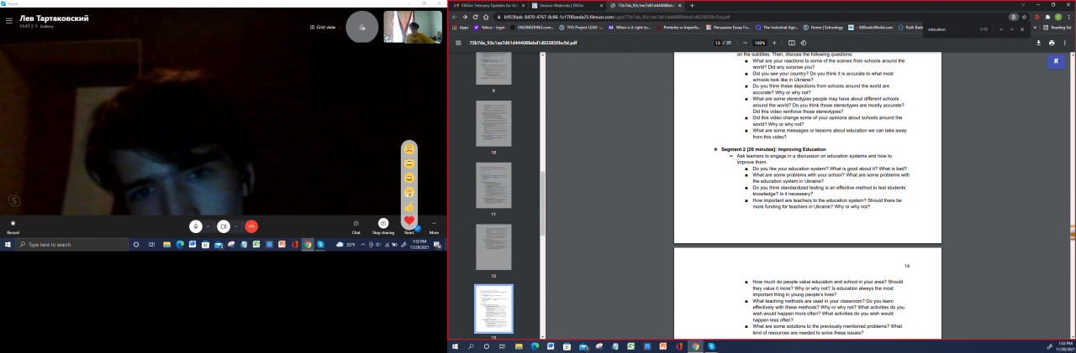Open Skype hamburger menu
1076x353 pixels.
click(9, 21)
